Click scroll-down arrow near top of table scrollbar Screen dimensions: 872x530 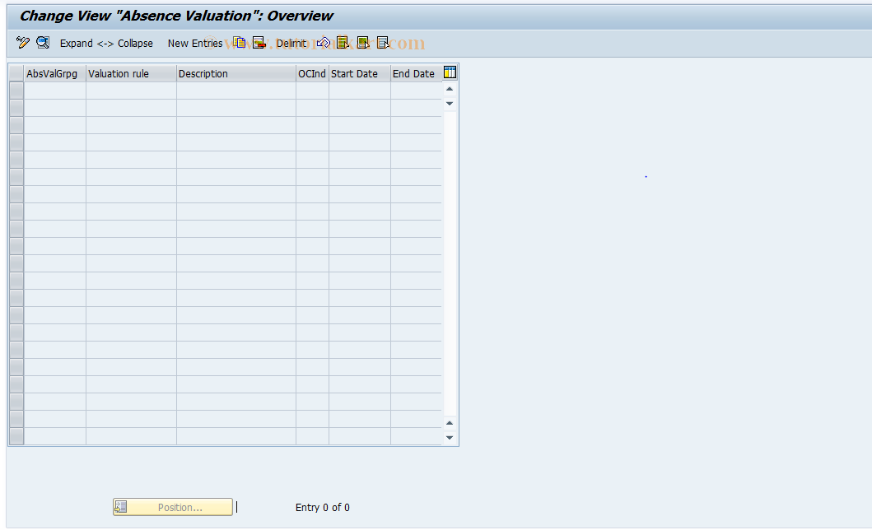click(450, 104)
